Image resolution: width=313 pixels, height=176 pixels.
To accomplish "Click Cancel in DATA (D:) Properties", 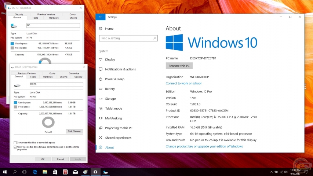I will 60,159.
